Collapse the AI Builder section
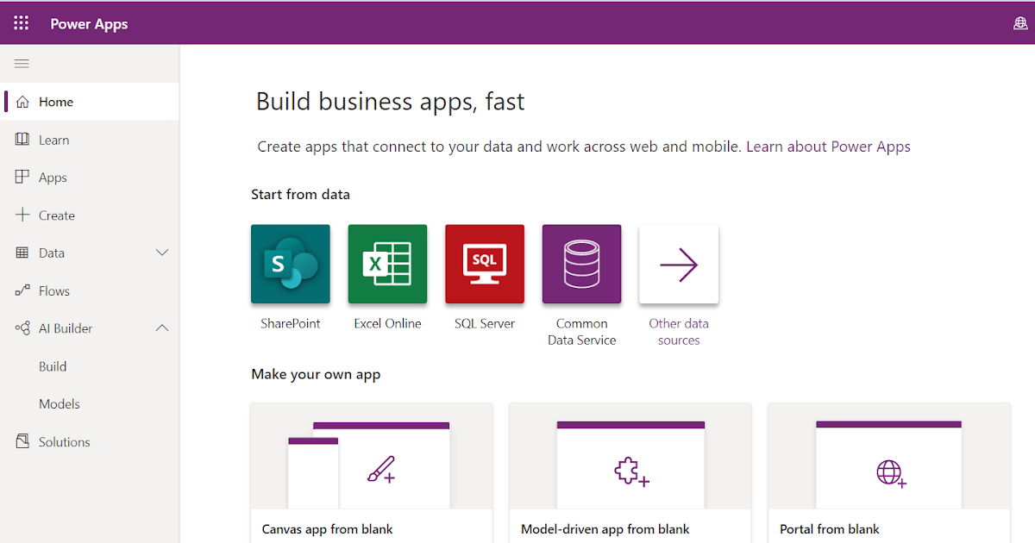The height and width of the screenshot is (543, 1035). pyautogui.click(x=161, y=328)
